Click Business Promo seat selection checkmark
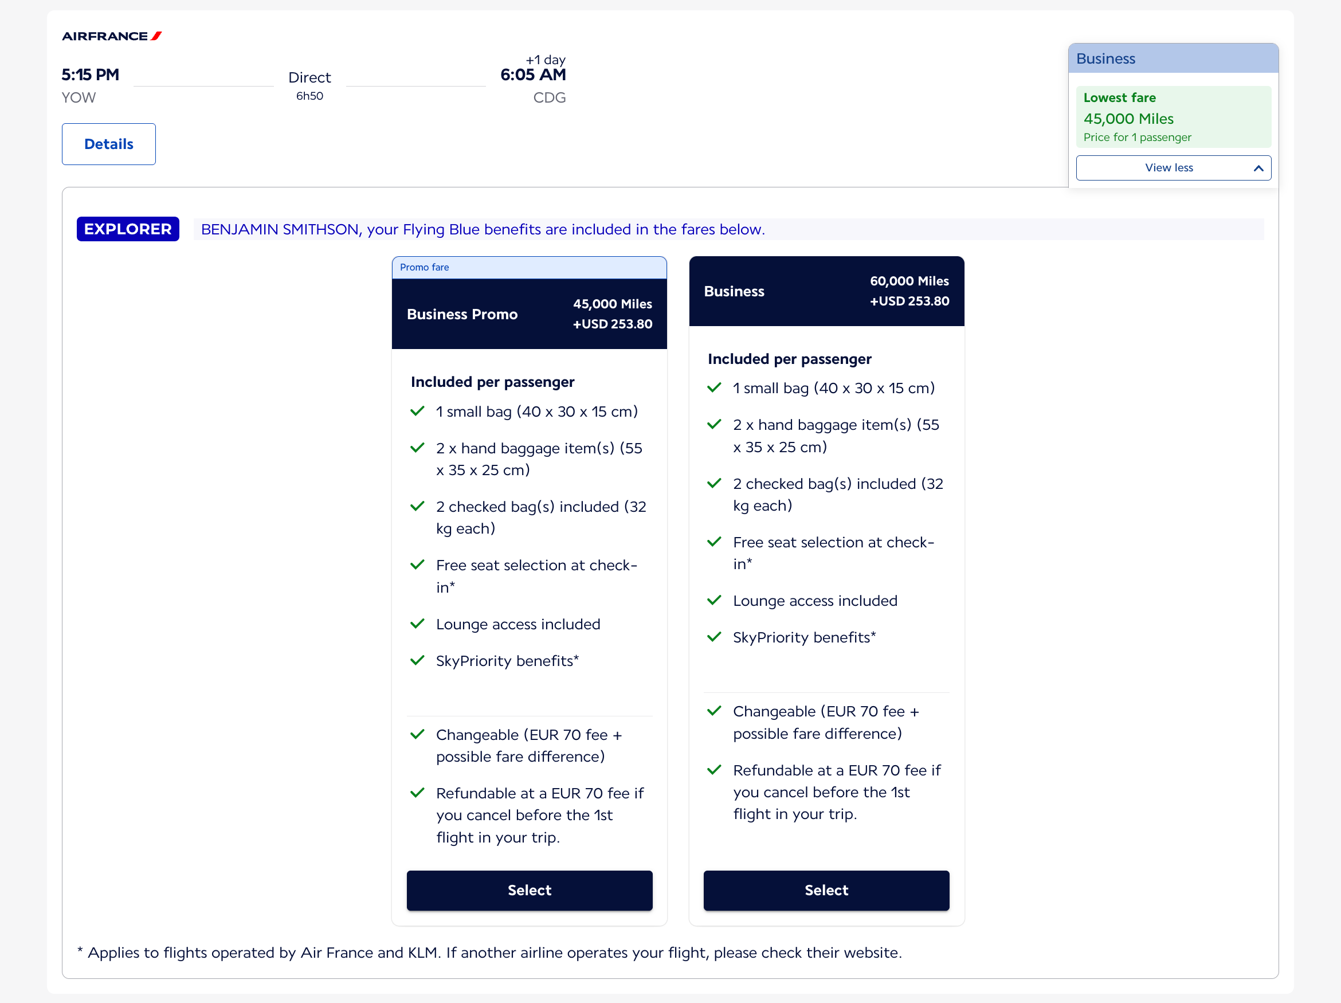This screenshot has width=1341, height=1003. coord(417,565)
